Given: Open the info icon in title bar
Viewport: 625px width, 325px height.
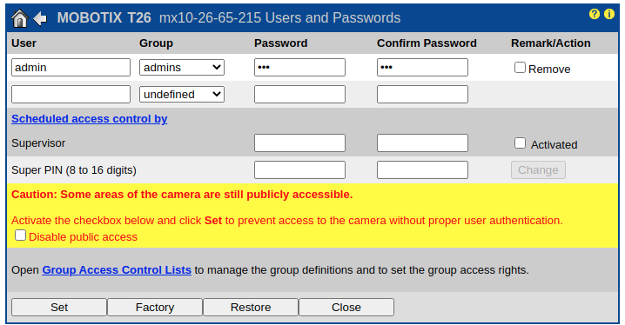Looking at the screenshot, I should click(609, 14).
